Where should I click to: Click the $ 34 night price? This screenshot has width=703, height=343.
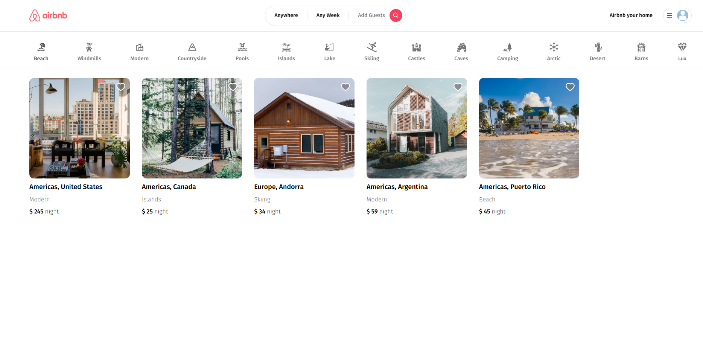tap(267, 212)
